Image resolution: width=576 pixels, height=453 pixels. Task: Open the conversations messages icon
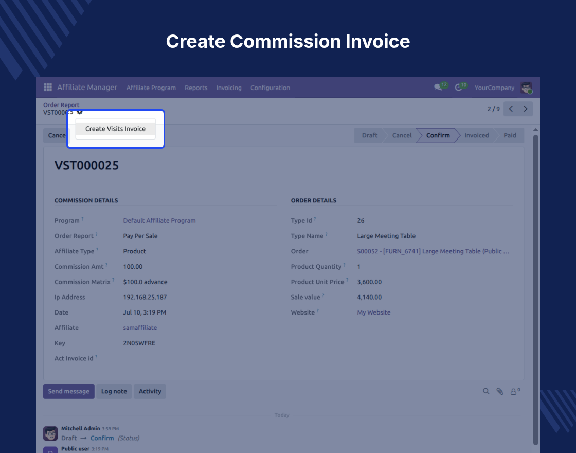(438, 87)
